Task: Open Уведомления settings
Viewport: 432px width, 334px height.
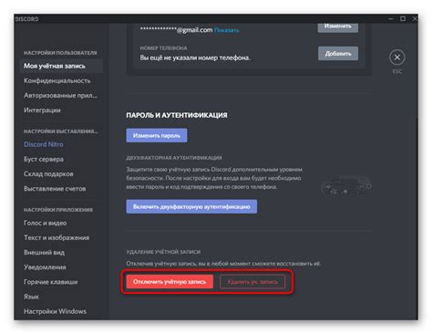Action: [x=45, y=267]
